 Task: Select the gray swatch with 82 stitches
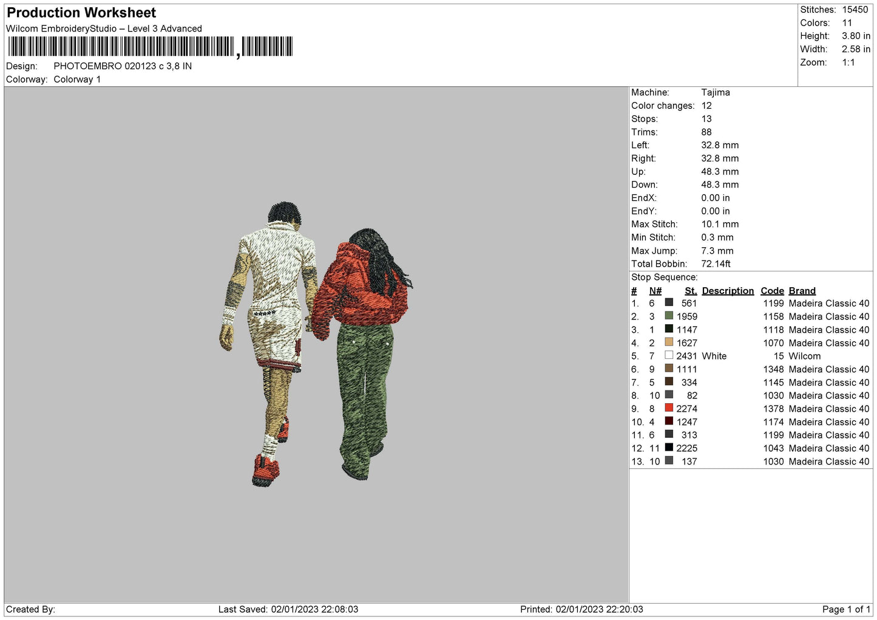[669, 395]
